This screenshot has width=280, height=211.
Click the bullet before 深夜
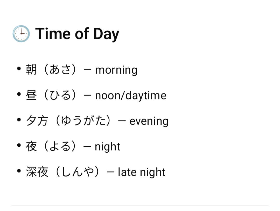[19, 171]
